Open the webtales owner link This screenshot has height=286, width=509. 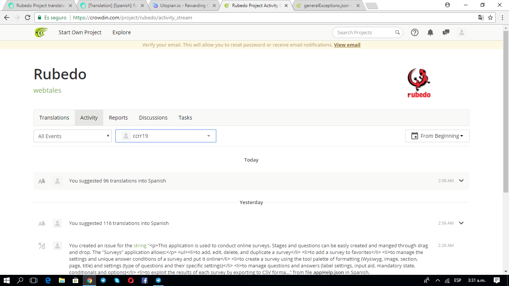pos(47,90)
